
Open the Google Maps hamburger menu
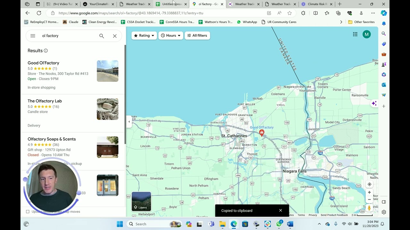tap(33, 36)
